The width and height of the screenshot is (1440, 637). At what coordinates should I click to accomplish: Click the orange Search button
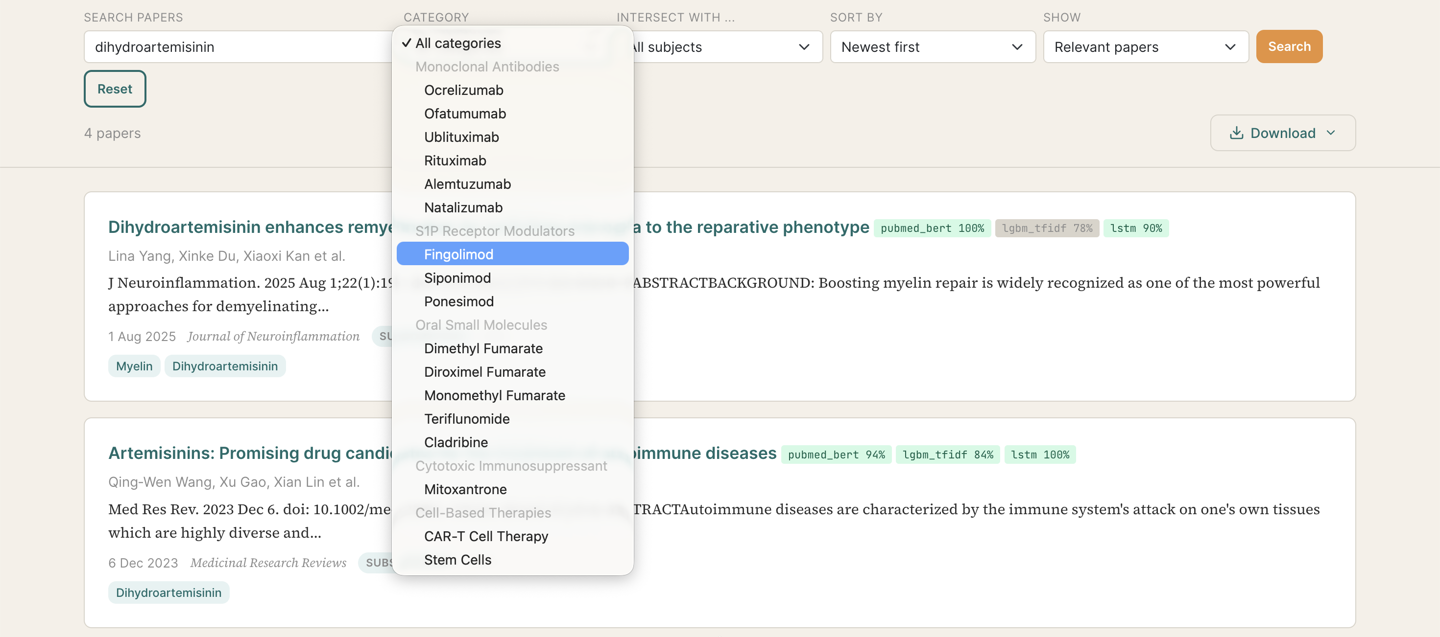[x=1289, y=46]
